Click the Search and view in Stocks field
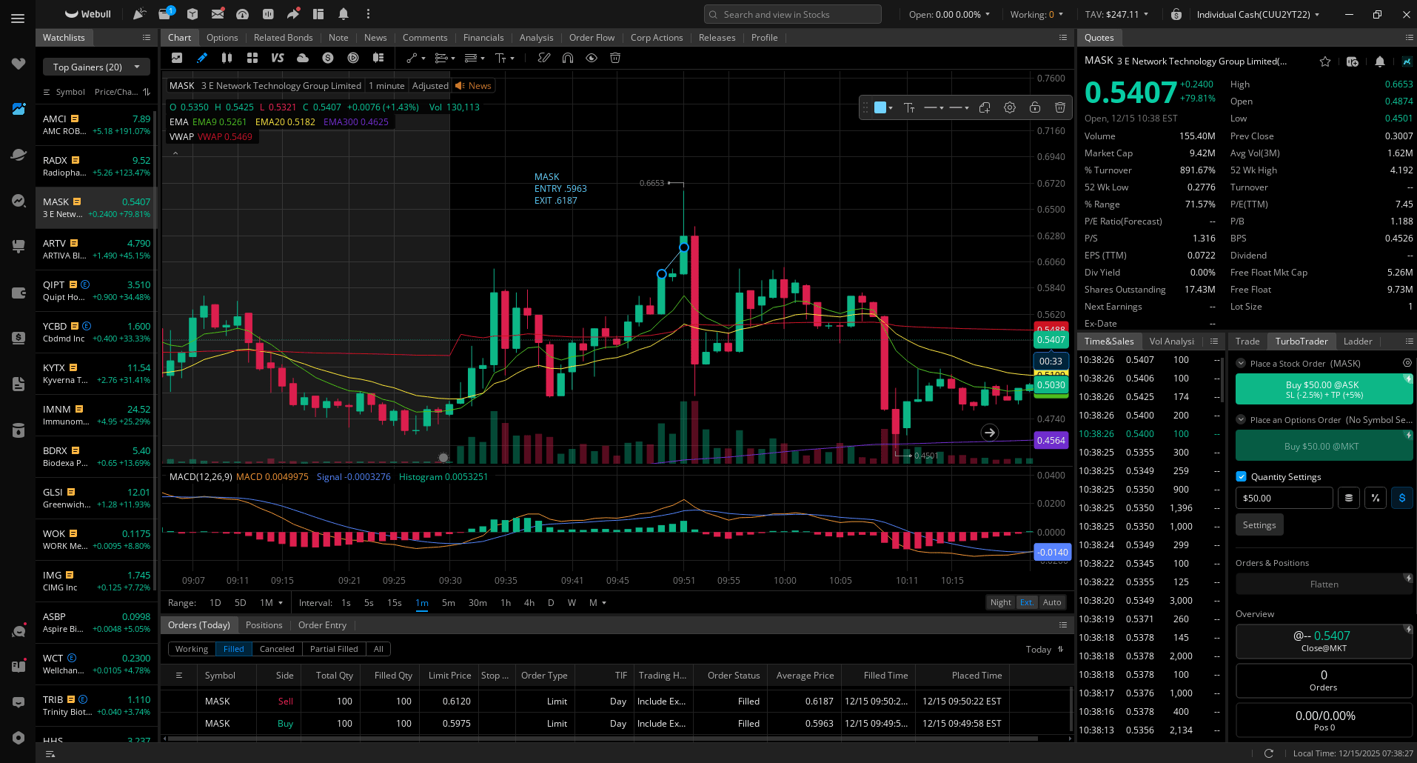1417x763 pixels. tap(792, 14)
